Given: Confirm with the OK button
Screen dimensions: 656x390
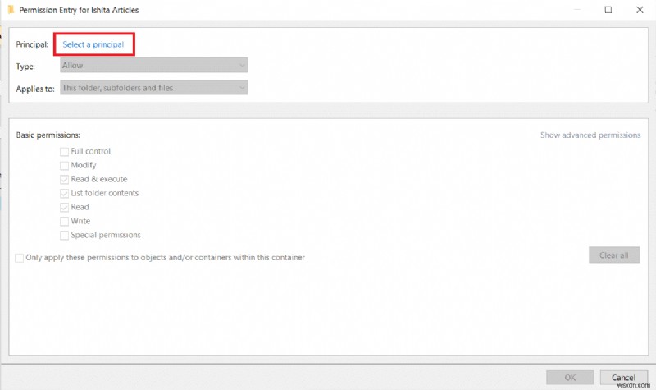Looking at the screenshot, I should click(570, 378).
